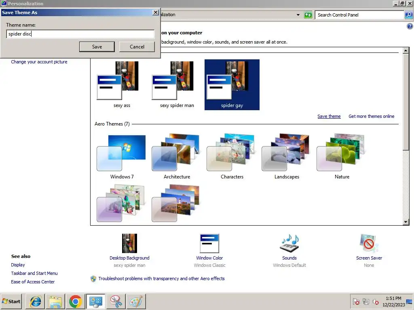The height and width of the screenshot is (310, 414).
Task: Open Snipping Tool from the taskbar
Action: coord(116,302)
